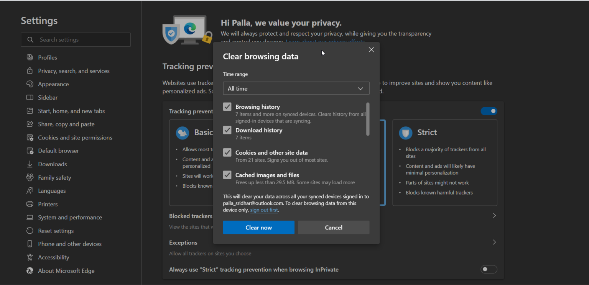
Task: Select the Appearance settings icon
Action: click(x=30, y=84)
